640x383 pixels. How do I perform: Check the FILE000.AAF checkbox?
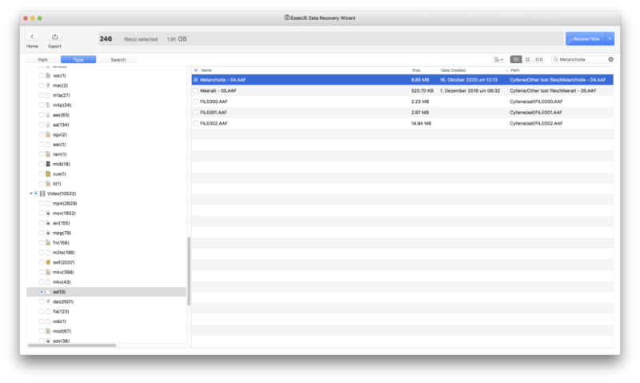click(196, 102)
